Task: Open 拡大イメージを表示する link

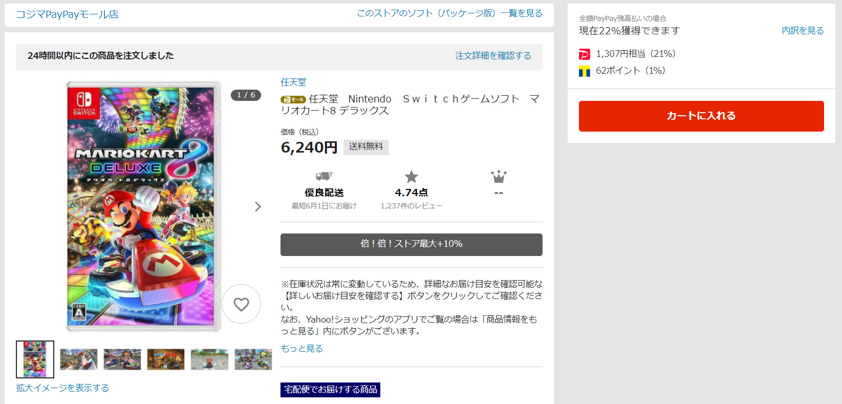Action: coord(62,388)
